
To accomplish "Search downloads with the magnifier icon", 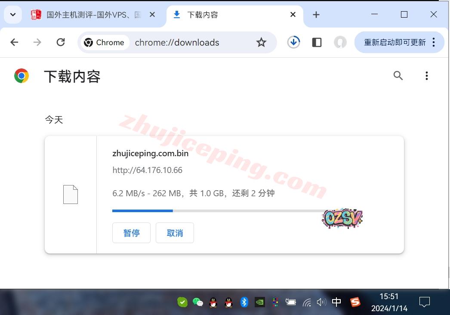I will tap(398, 76).
